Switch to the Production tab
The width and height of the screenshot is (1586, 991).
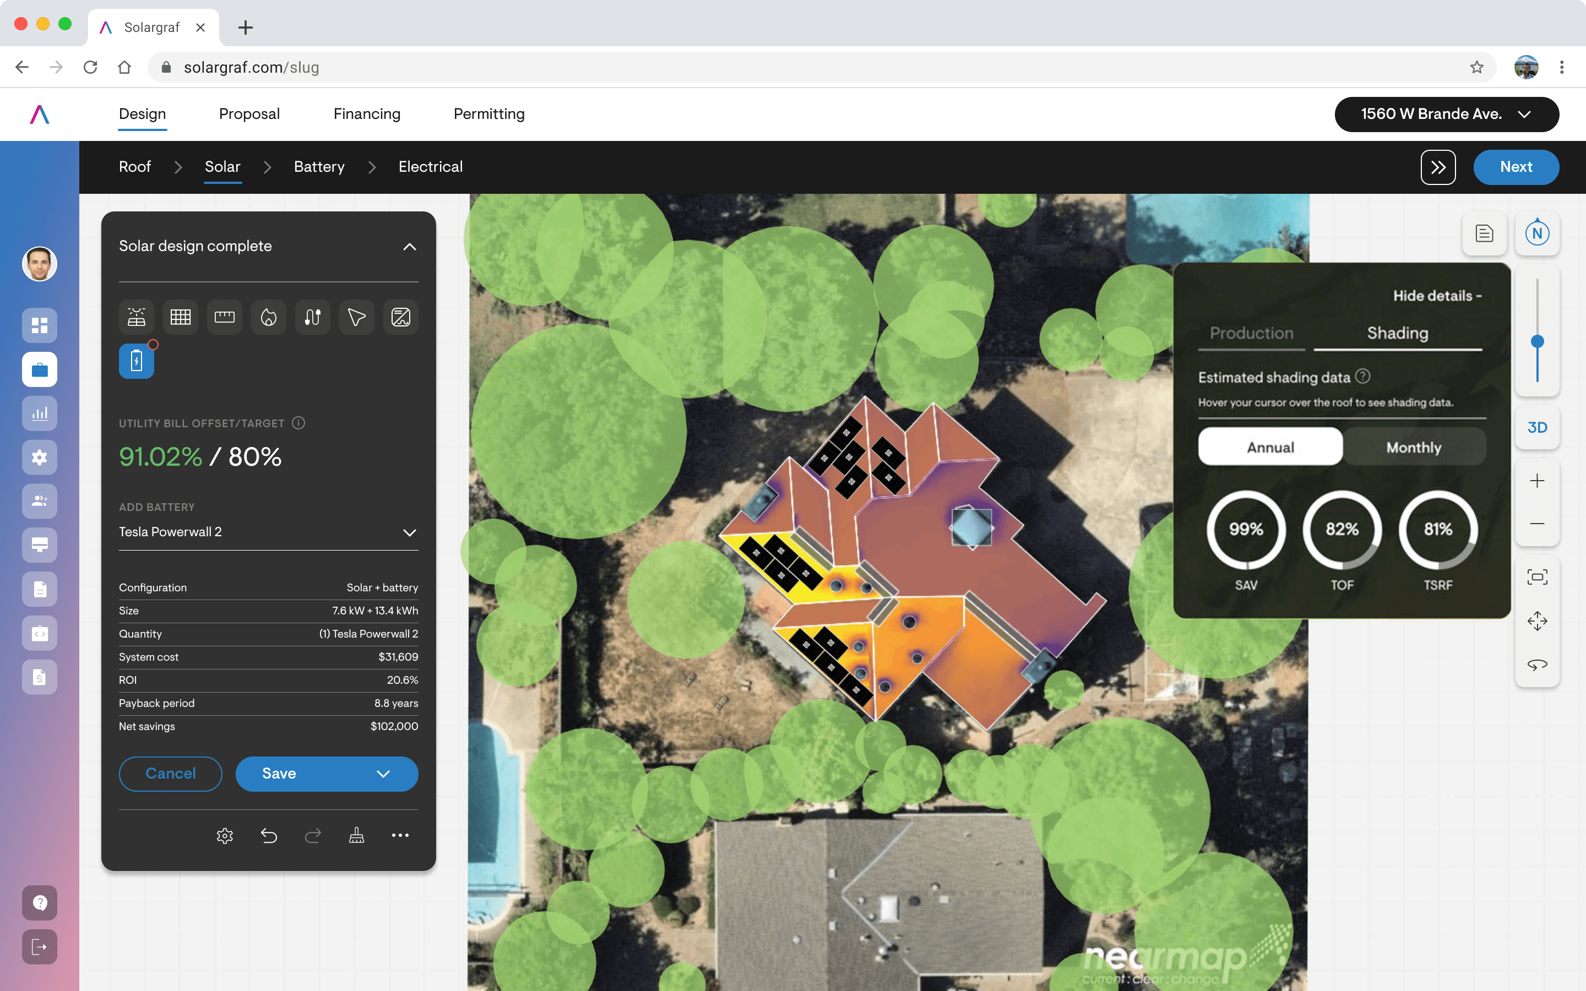(1251, 333)
